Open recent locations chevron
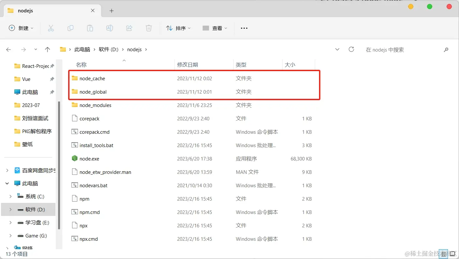The height and width of the screenshot is (259, 459). coord(36,50)
